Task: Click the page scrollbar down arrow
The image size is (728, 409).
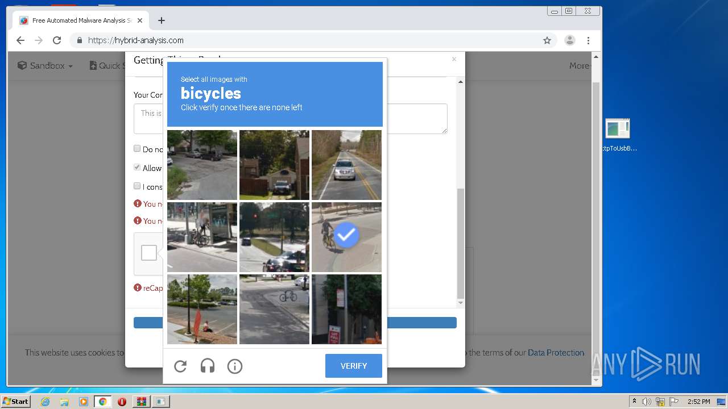Action: click(596, 380)
